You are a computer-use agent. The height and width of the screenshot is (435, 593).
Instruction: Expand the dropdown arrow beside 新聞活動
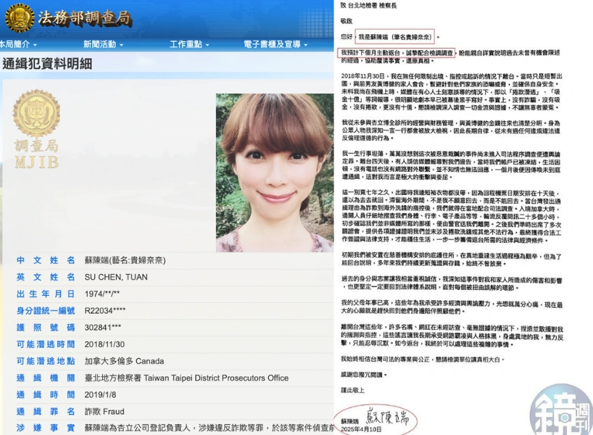point(121,45)
